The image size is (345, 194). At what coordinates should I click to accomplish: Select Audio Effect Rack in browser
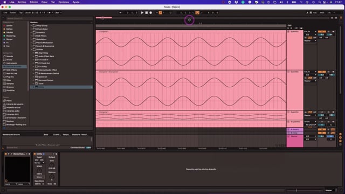[x=46, y=56]
